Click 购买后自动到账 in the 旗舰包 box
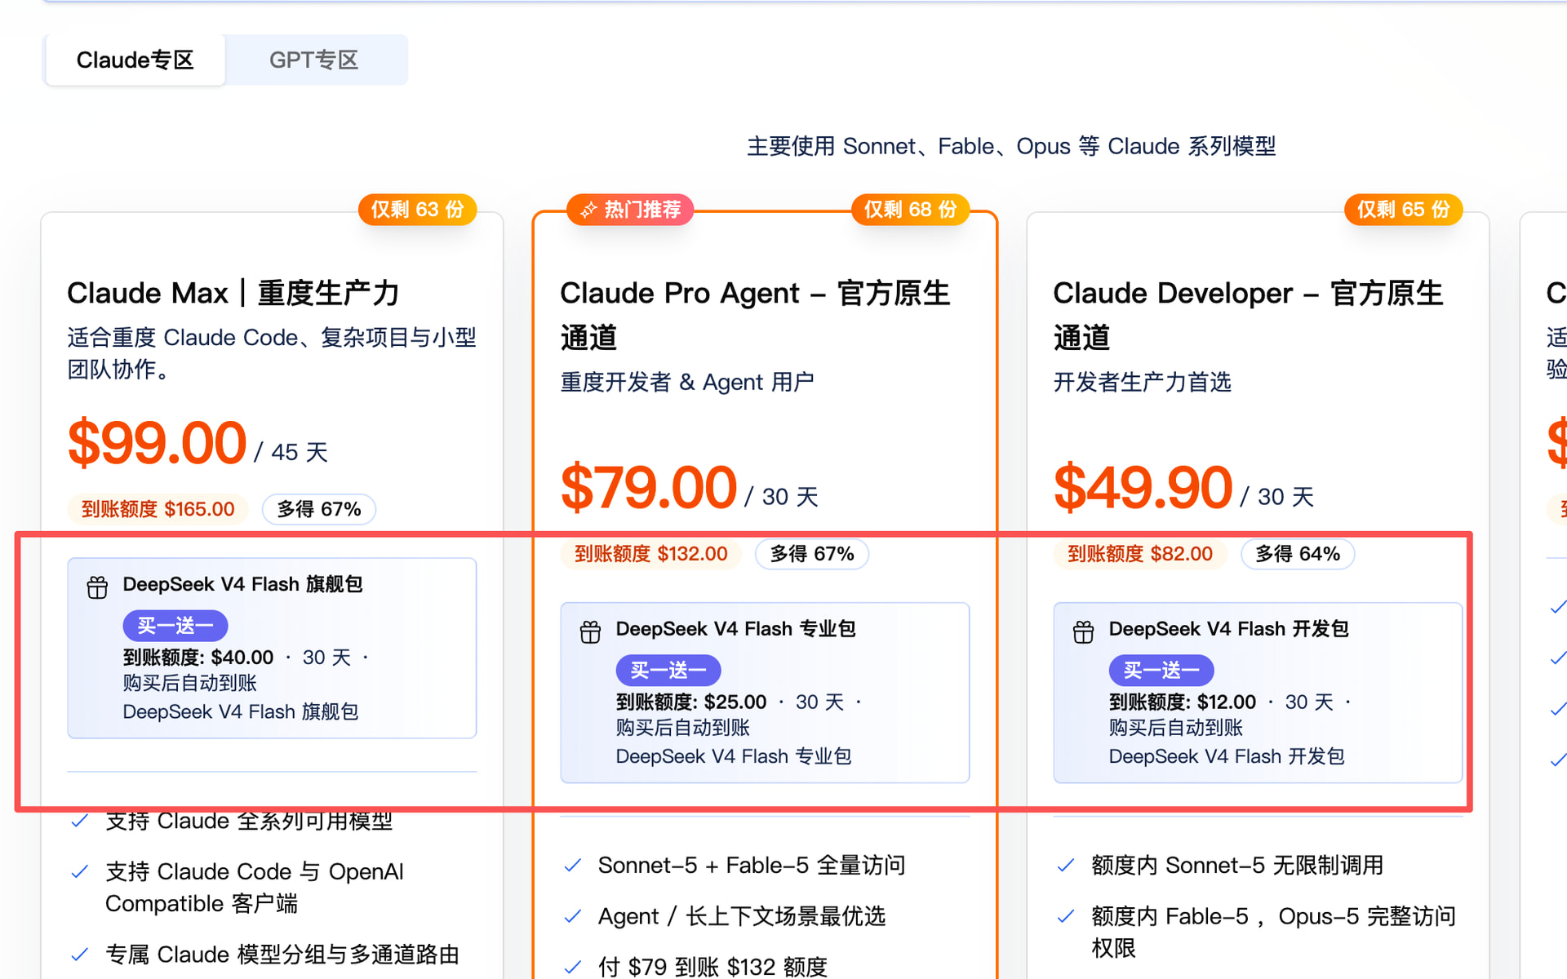This screenshot has height=979, width=1567. [190, 683]
